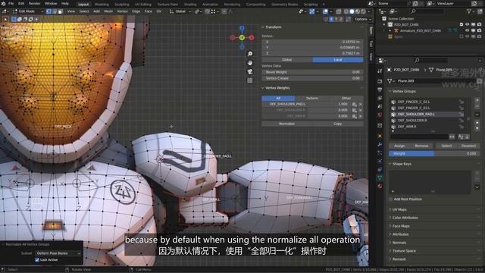
Task: Click the vertex group remove minus icon
Action: point(477,106)
